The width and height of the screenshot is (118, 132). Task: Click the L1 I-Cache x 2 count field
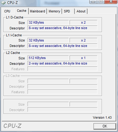point(84,40)
